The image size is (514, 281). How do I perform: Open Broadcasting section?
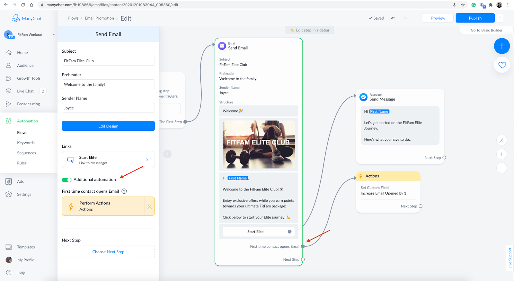29,104
